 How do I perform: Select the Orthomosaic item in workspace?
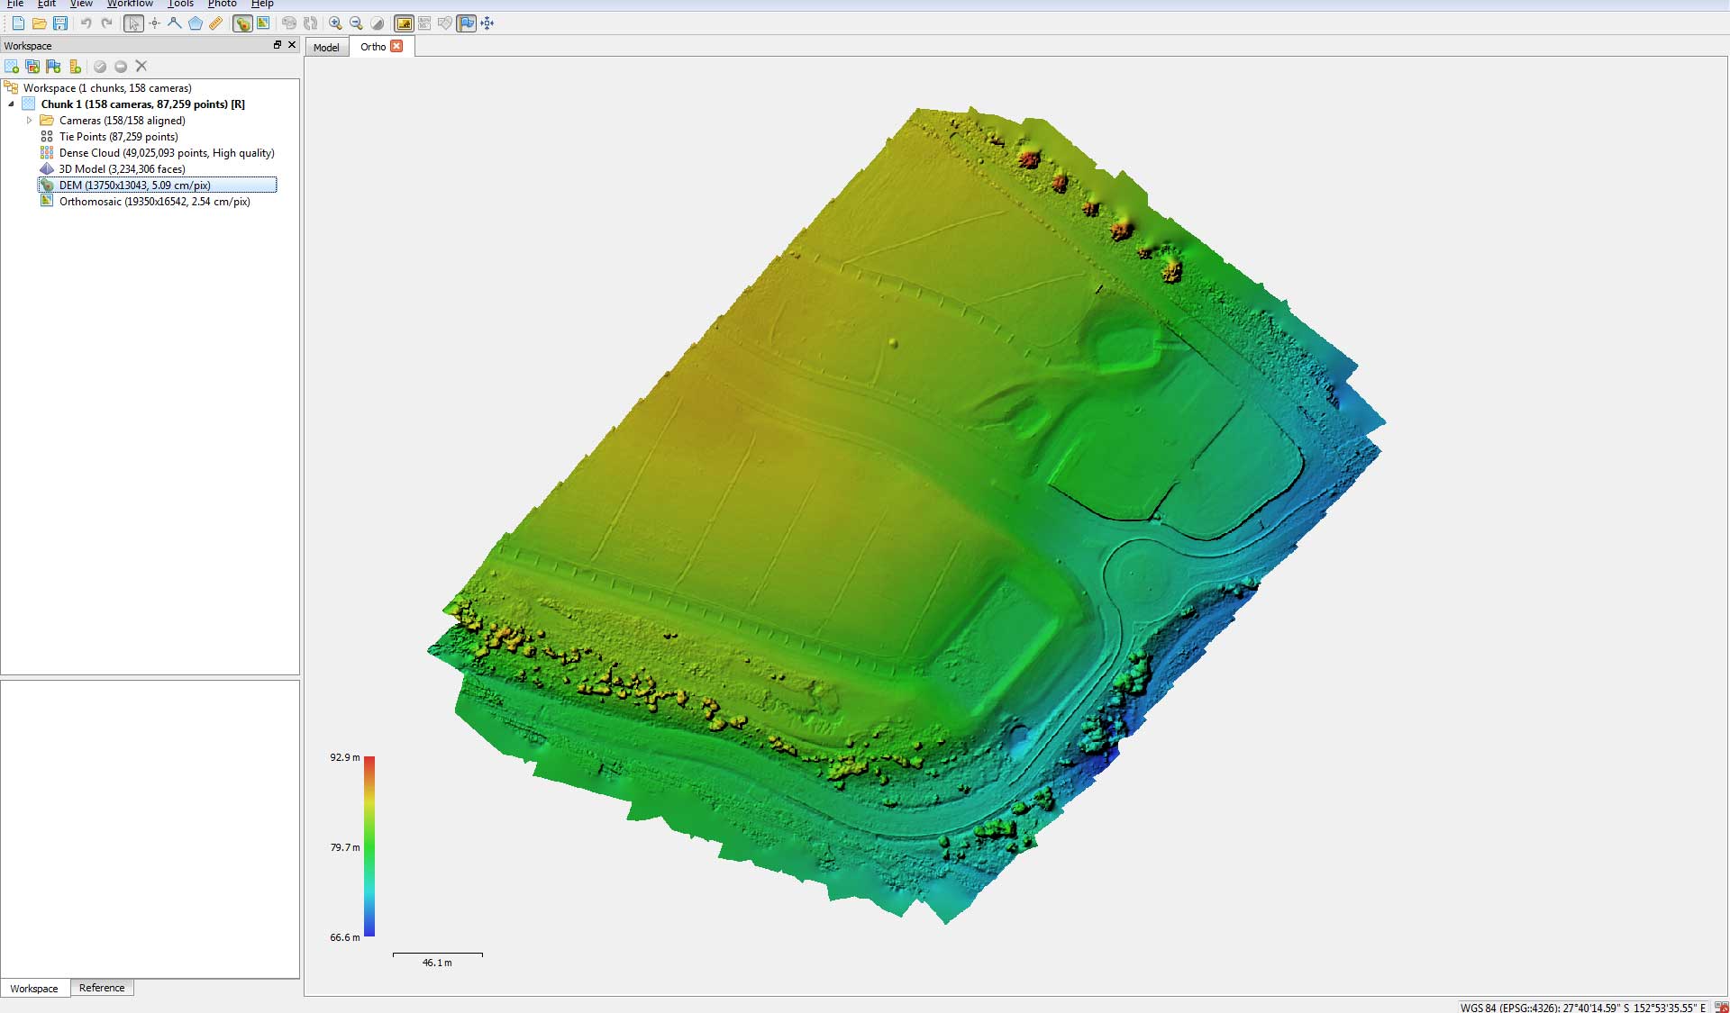(154, 202)
